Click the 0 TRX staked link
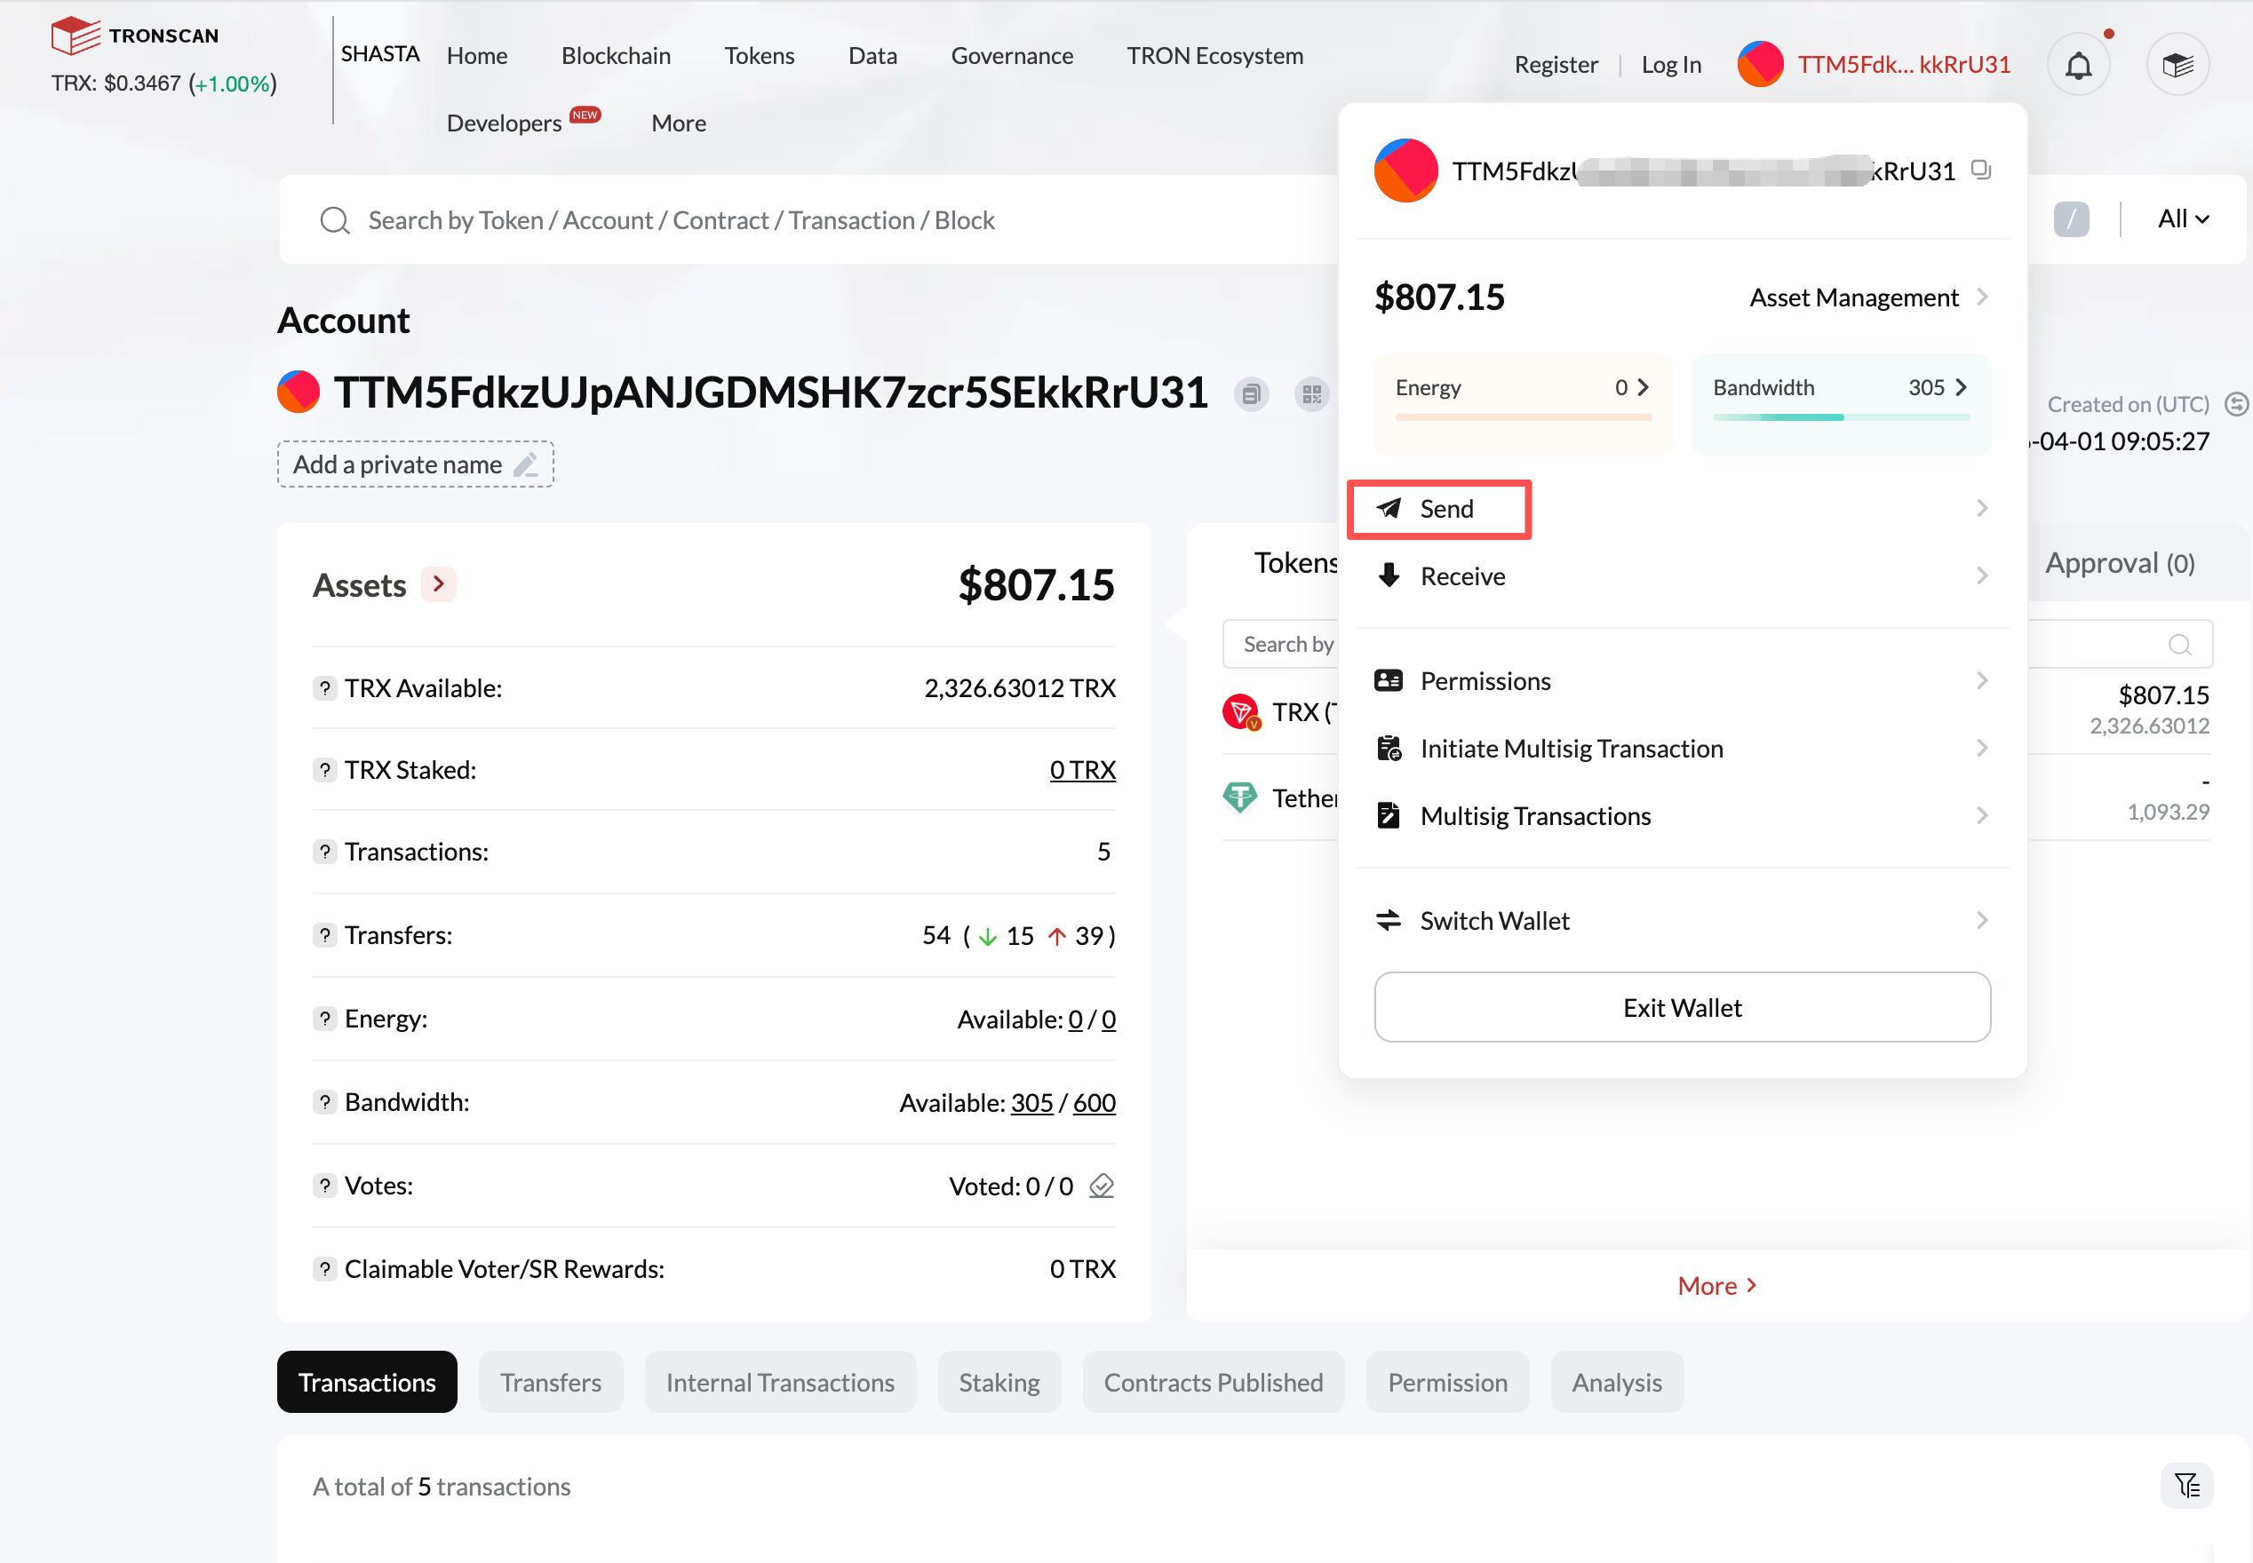Image resolution: width=2253 pixels, height=1563 pixels. point(1082,770)
